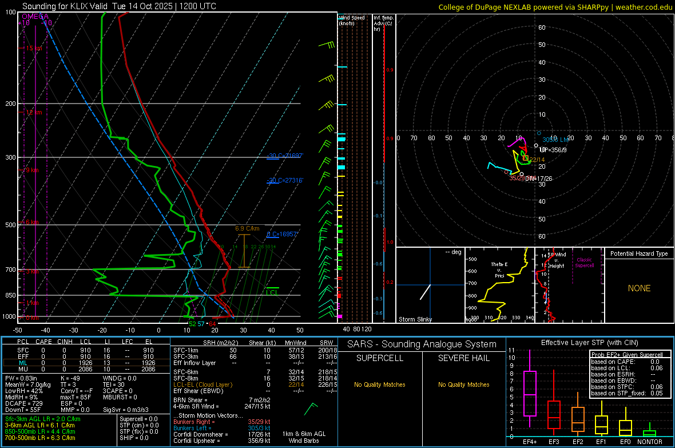Select the MU parcel row
The image size is (675, 448).
(x=85, y=369)
